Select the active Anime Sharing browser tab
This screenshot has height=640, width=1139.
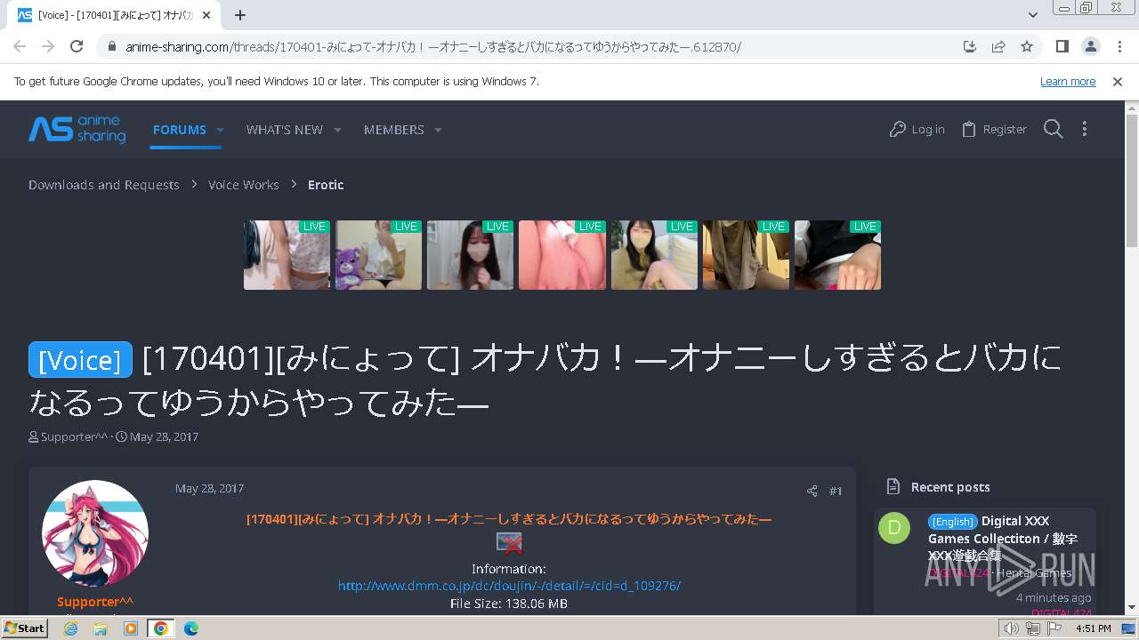click(116, 15)
